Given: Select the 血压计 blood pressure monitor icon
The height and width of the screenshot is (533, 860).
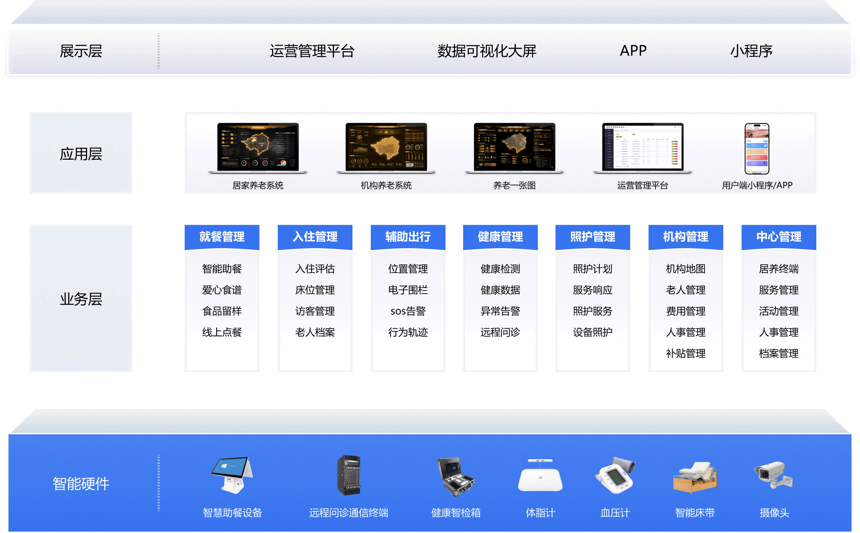Looking at the screenshot, I should pyautogui.click(x=615, y=477).
